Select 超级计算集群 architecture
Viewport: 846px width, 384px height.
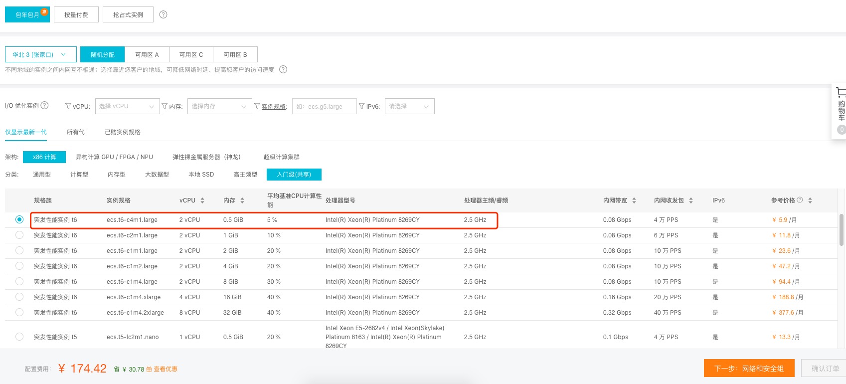282,157
